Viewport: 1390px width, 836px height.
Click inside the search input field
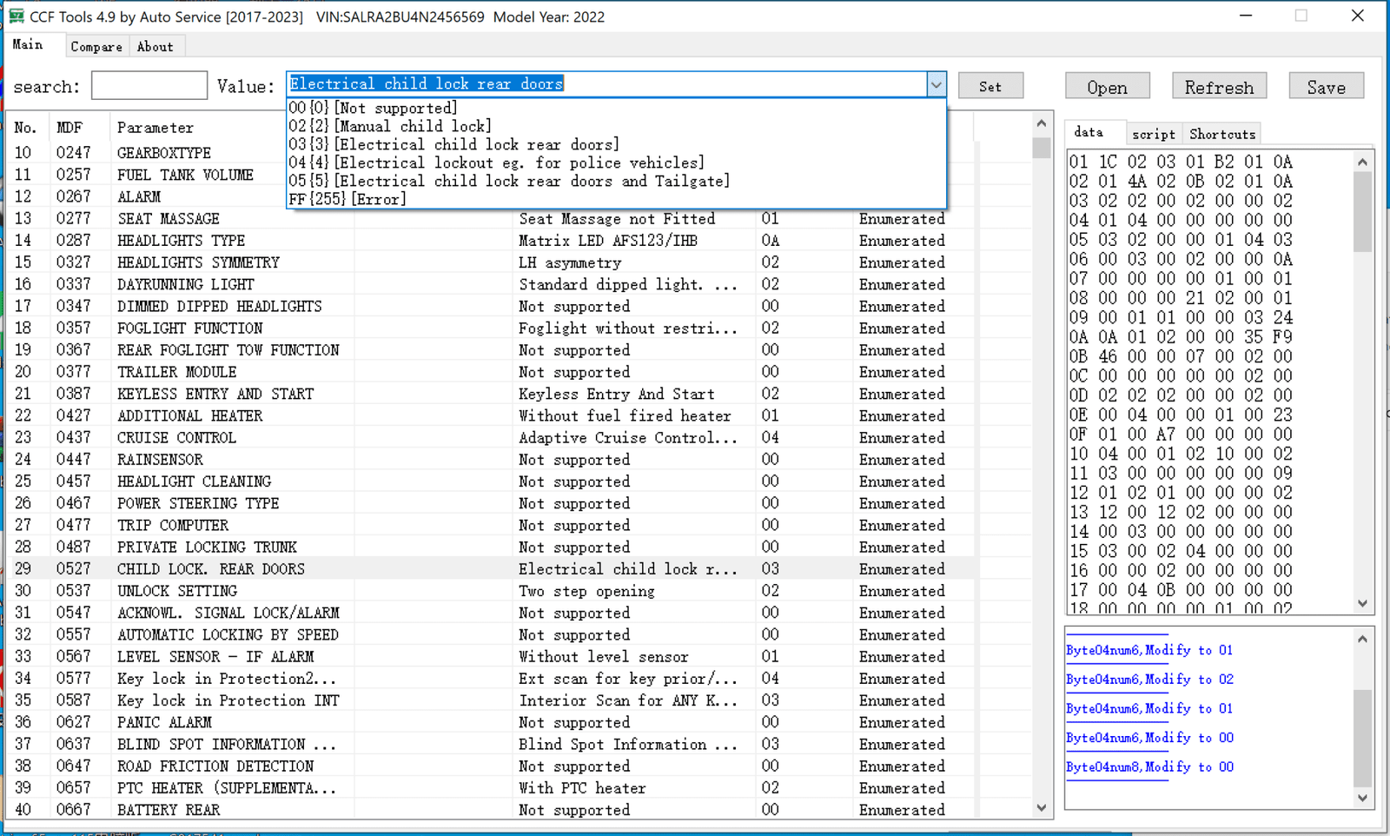tap(148, 85)
